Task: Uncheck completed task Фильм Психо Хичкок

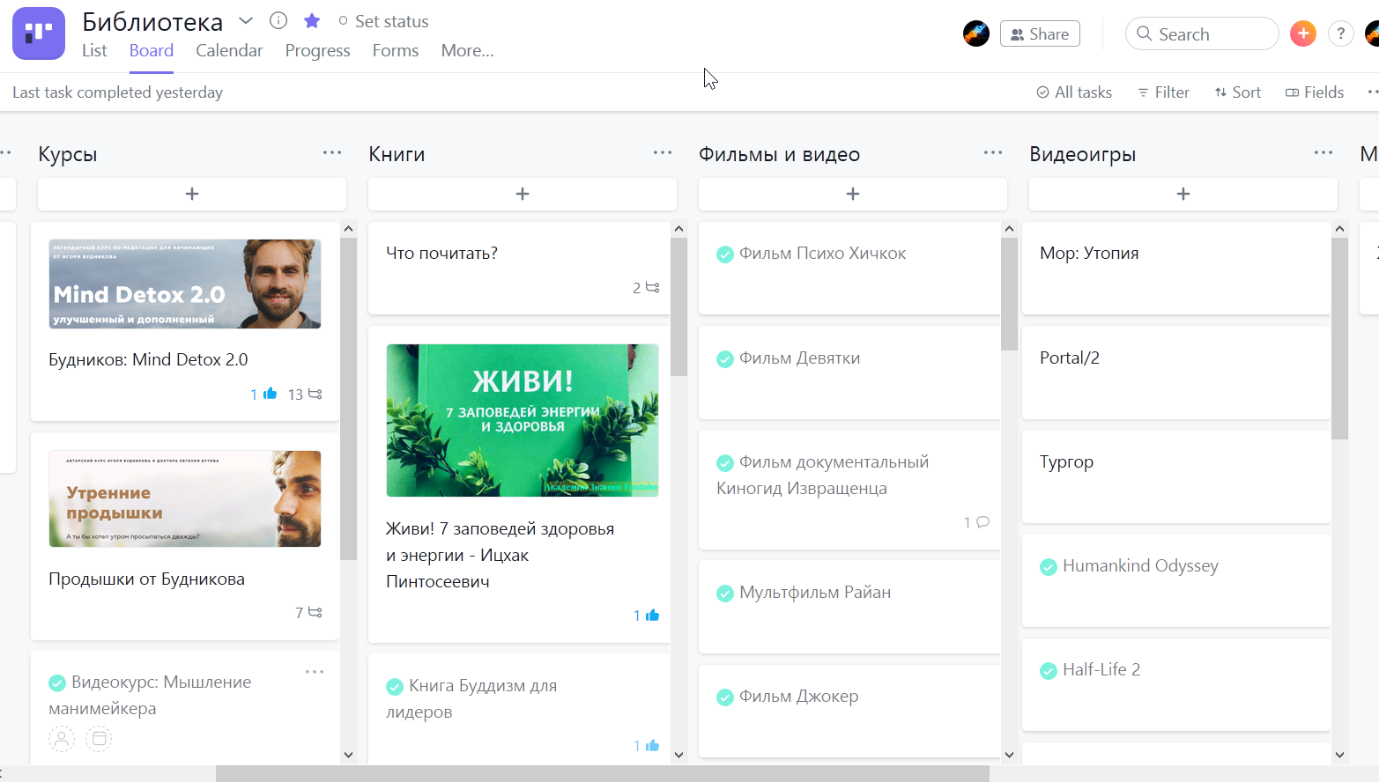Action: [725, 255]
